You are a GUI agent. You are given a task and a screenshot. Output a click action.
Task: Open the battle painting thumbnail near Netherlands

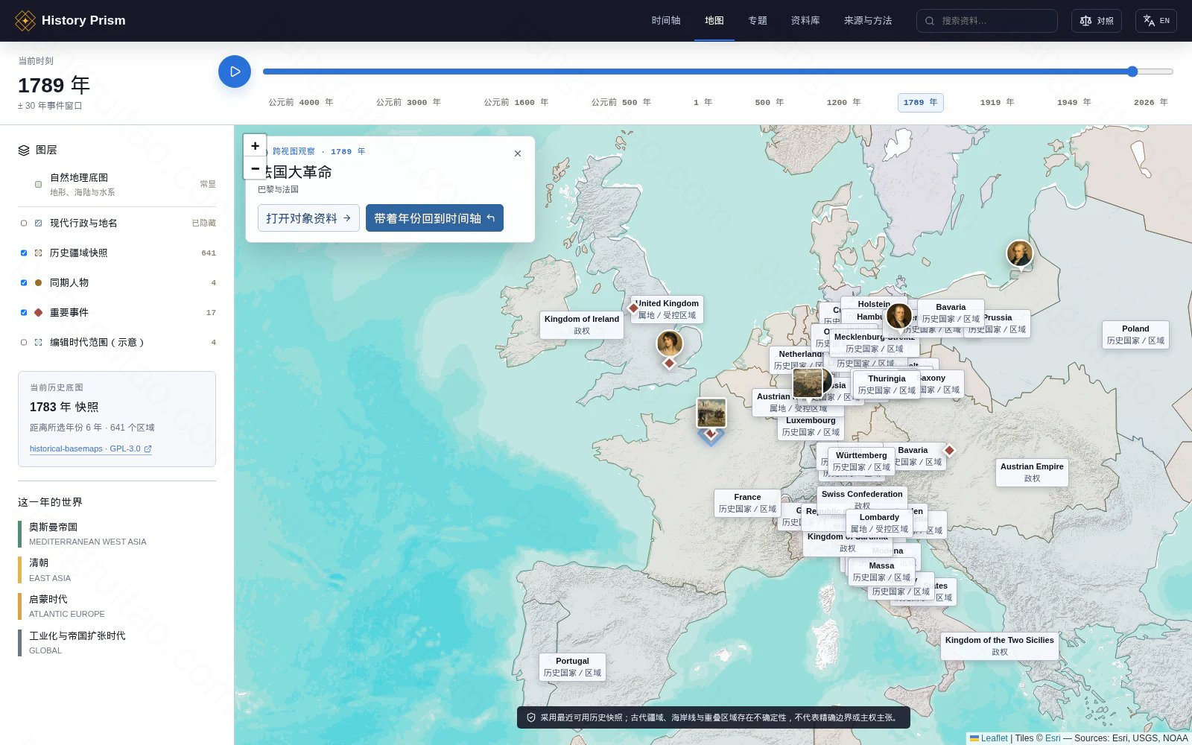(808, 383)
